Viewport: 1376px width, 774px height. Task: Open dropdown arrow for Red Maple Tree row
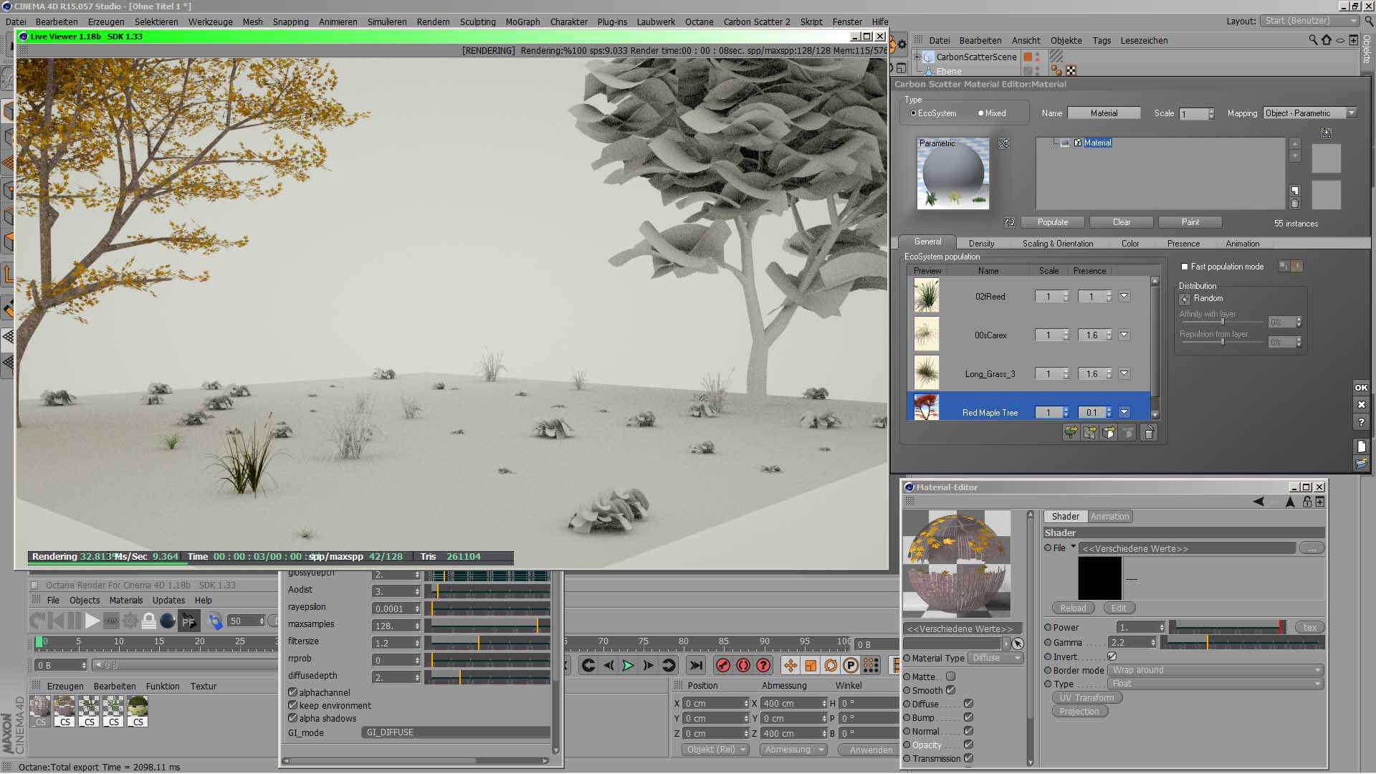coord(1124,412)
